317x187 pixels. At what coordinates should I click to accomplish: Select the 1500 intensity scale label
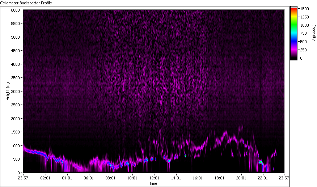coord(305,9)
